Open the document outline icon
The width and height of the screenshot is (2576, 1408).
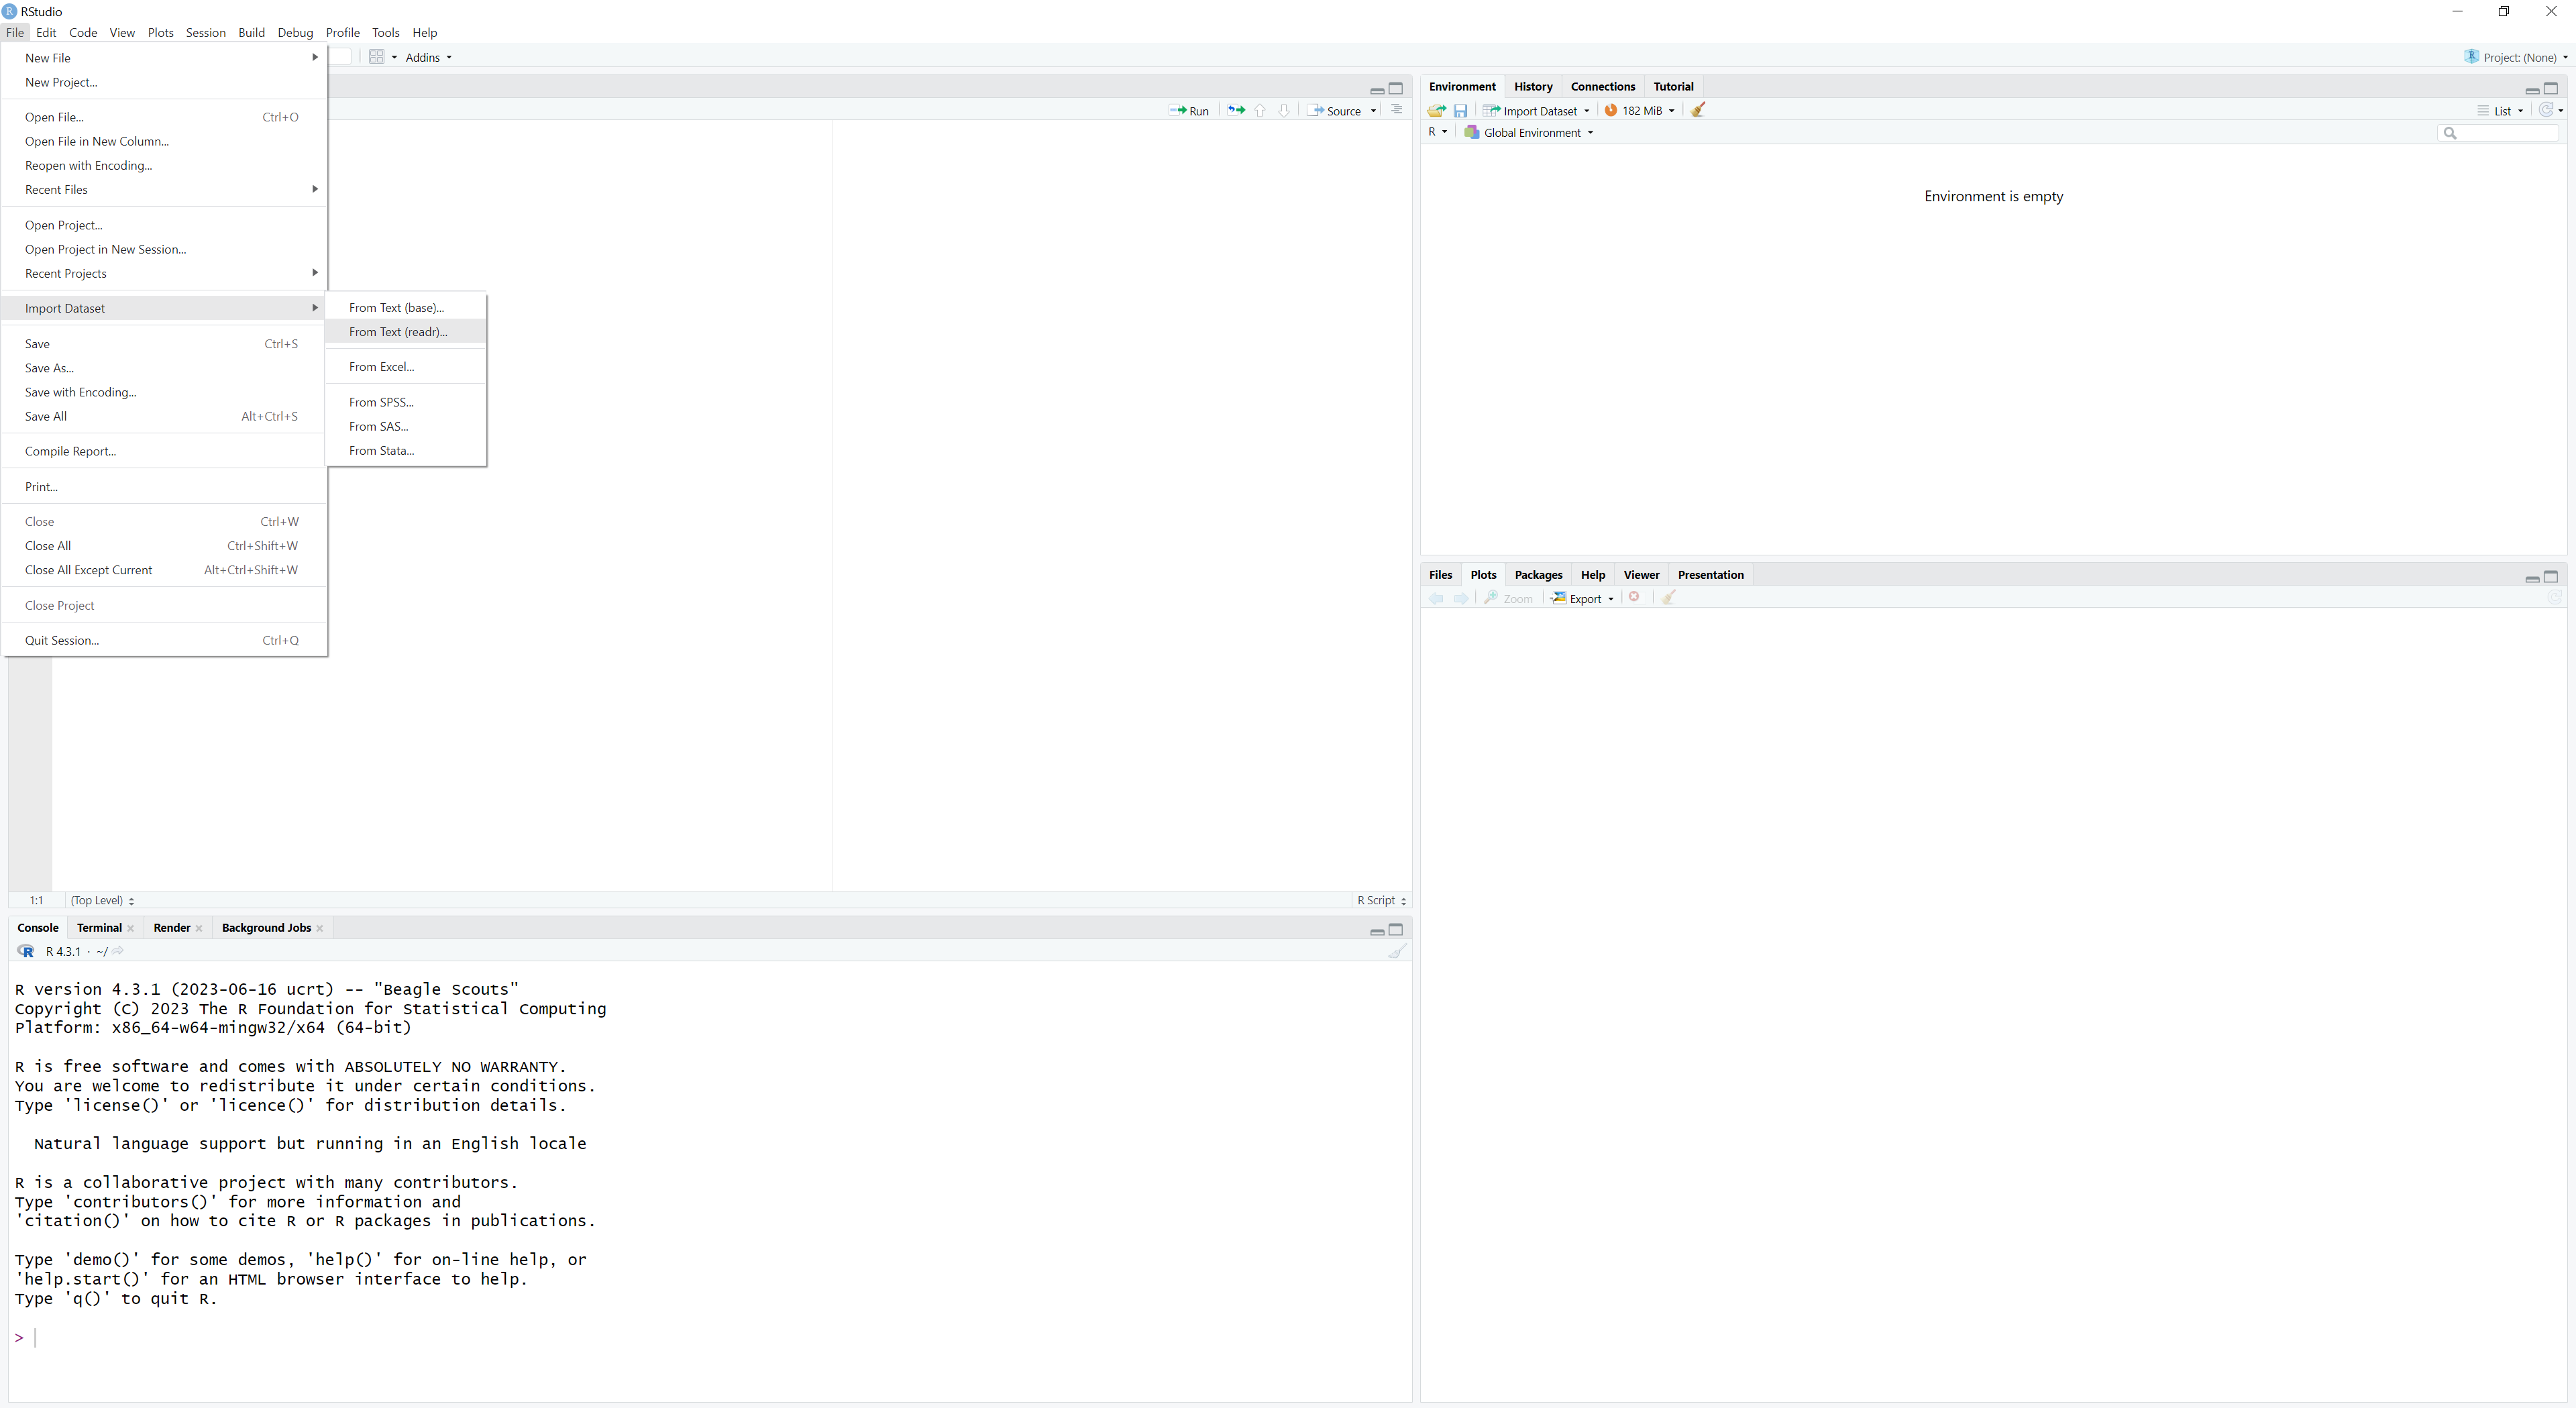pos(1397,110)
